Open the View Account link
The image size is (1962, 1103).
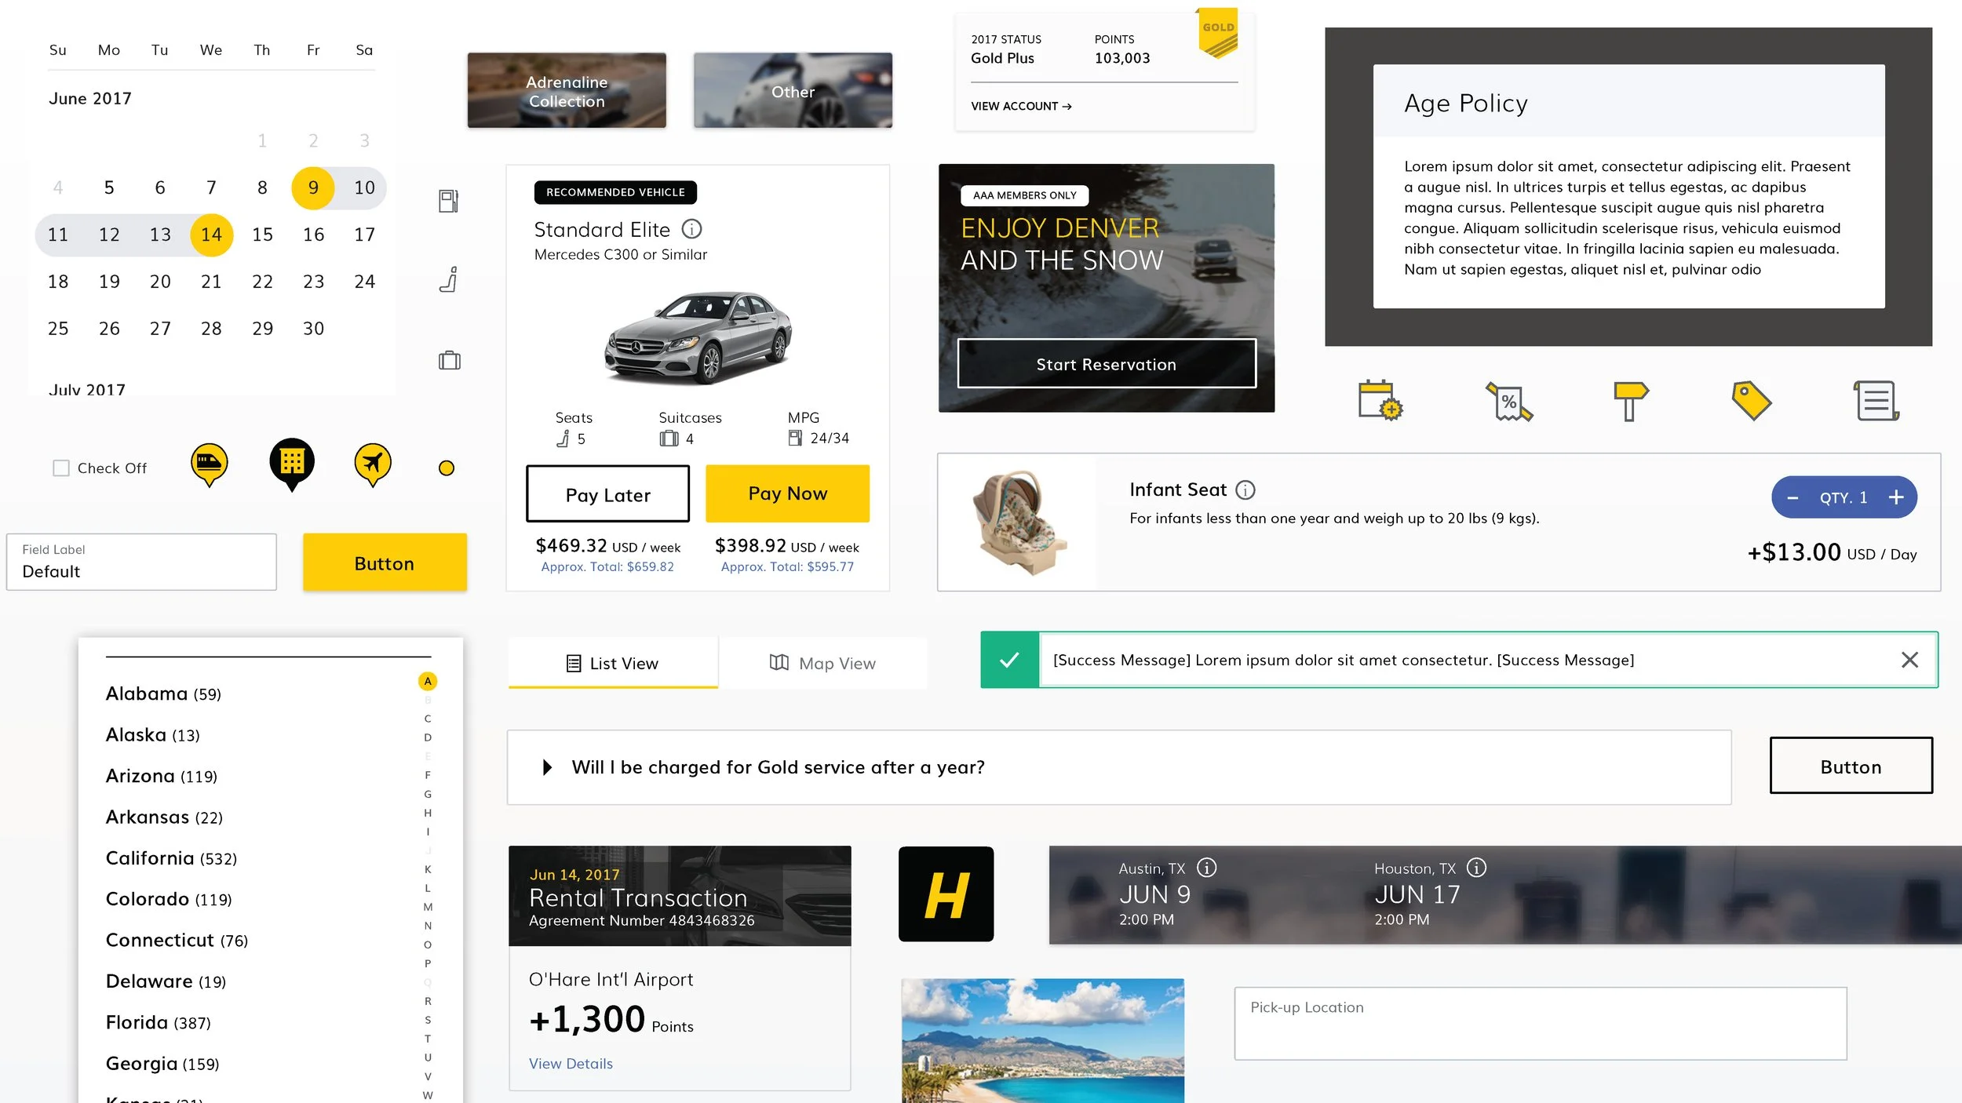coord(1021,106)
